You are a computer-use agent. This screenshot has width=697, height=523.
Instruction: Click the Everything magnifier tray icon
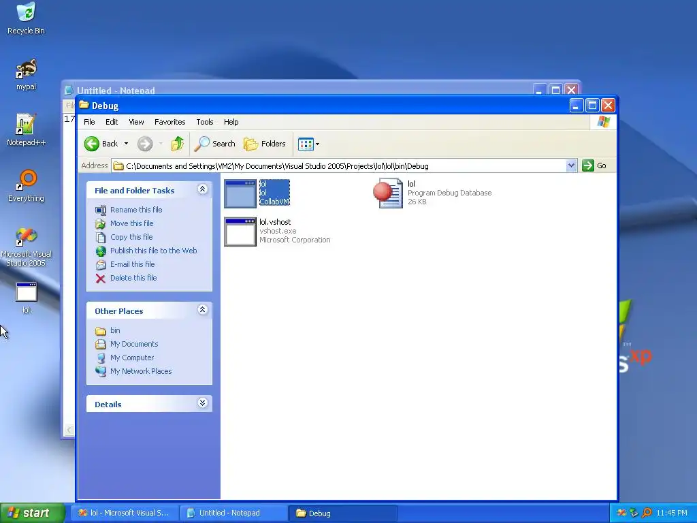click(x=647, y=513)
